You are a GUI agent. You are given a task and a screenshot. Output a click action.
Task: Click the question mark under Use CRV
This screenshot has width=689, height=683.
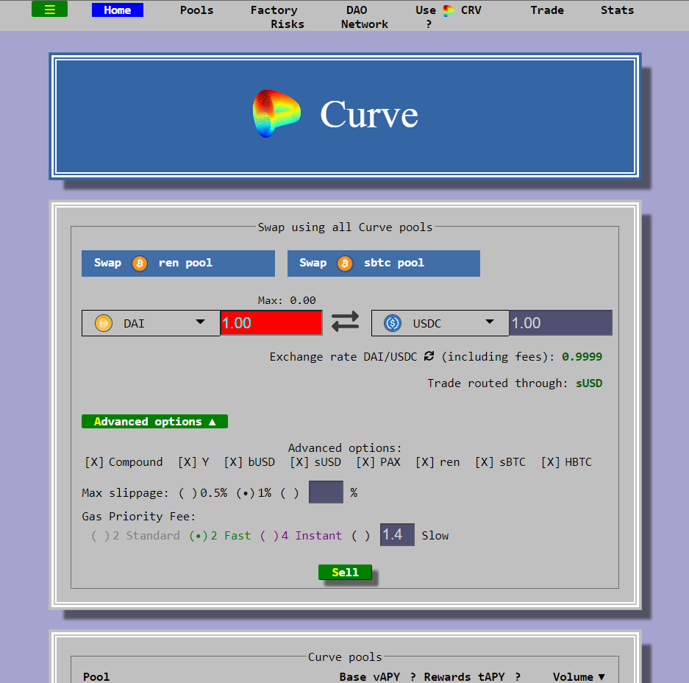pyautogui.click(x=429, y=24)
